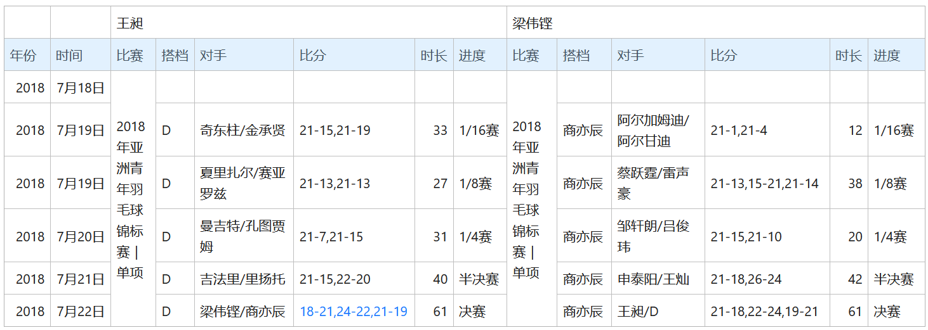Select the score cell 21-1,21-4
The image size is (928, 330).
pos(739,130)
